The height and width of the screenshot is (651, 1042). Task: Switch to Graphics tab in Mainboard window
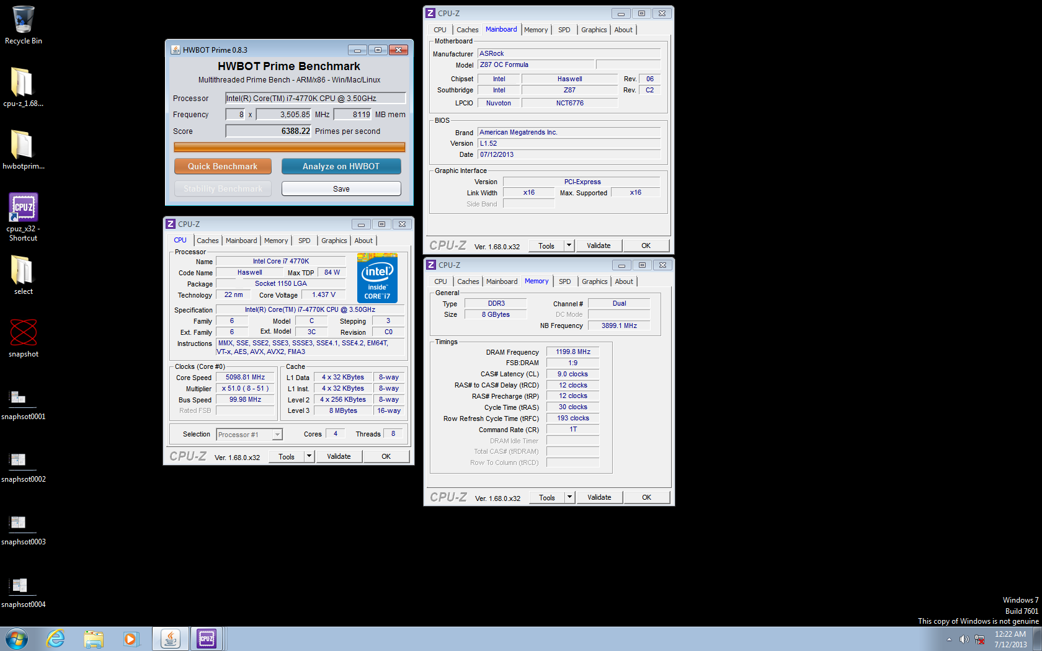coord(594,30)
